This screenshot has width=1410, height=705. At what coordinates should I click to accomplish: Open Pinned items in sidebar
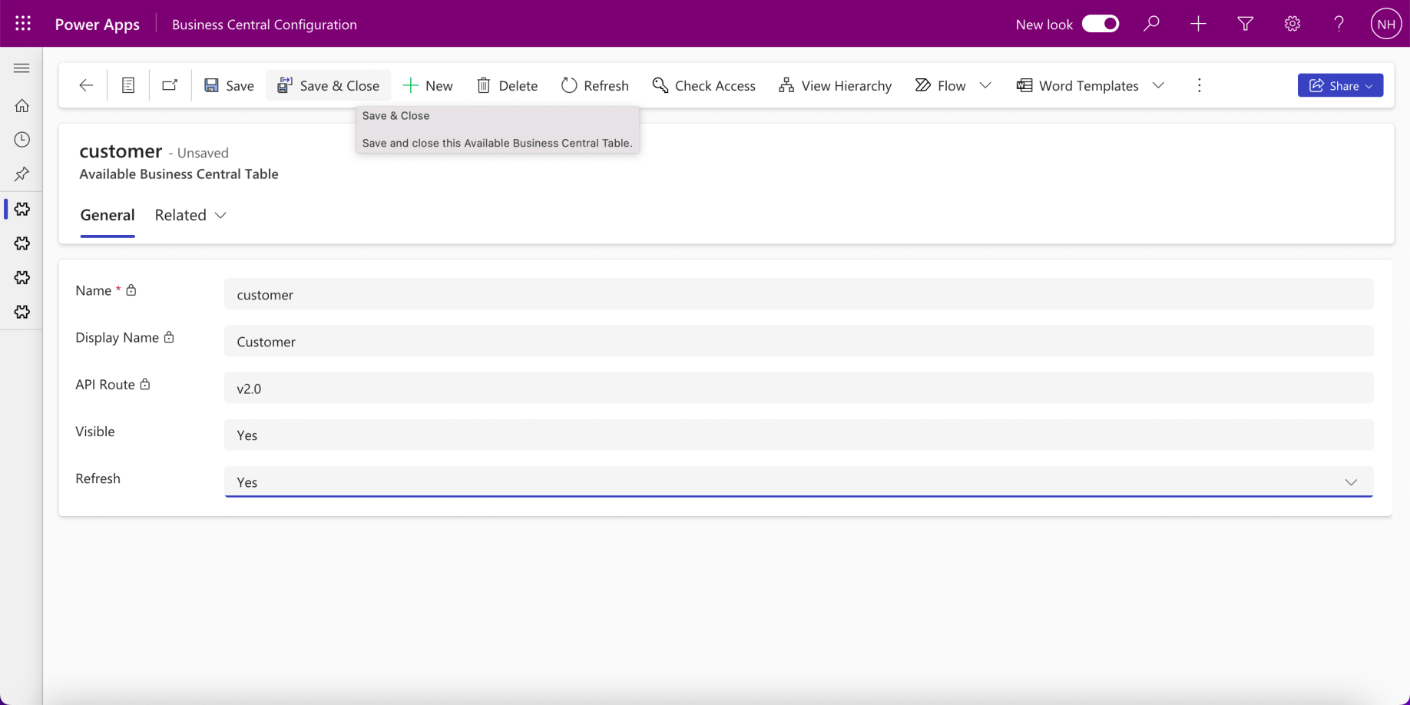(x=22, y=174)
